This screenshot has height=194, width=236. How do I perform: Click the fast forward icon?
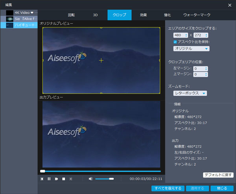(56, 179)
